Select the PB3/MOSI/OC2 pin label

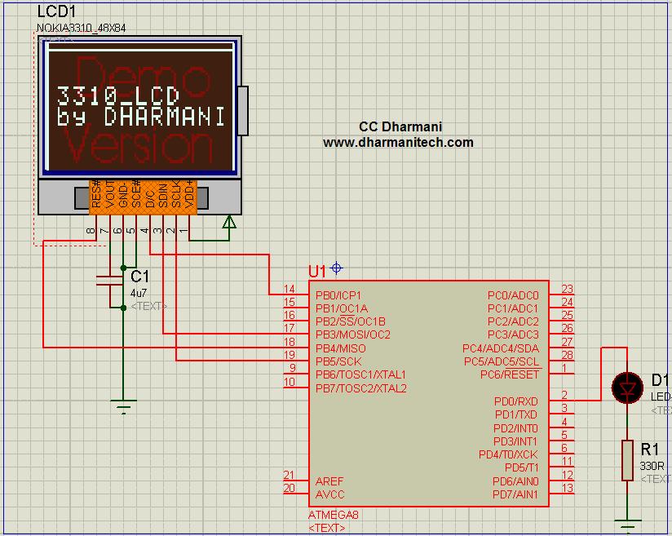pos(352,334)
